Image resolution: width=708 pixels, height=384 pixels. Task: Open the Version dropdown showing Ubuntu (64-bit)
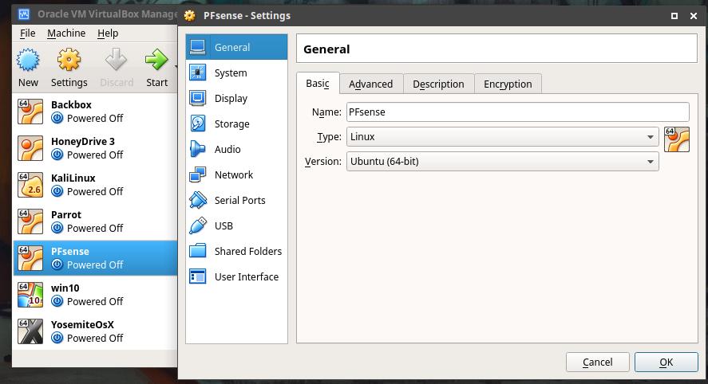tap(503, 162)
